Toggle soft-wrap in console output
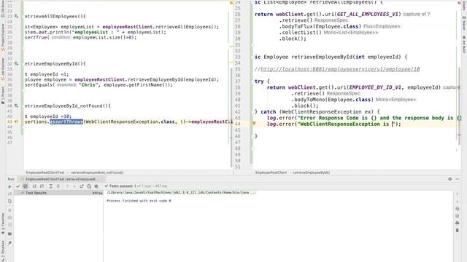This screenshot has height=262, width=467. click(458, 209)
